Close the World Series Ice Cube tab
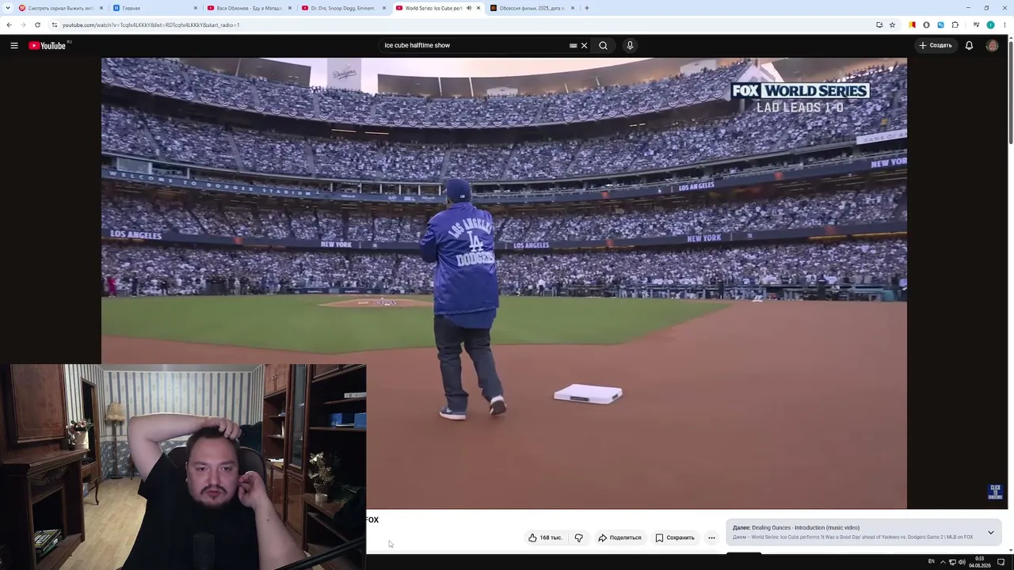1014x570 pixels. [478, 8]
